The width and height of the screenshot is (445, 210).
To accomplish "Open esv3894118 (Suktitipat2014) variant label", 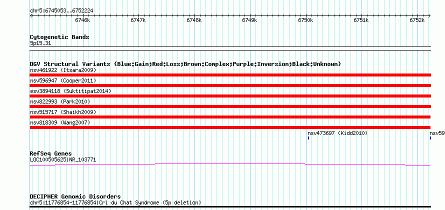I will coord(70,91).
